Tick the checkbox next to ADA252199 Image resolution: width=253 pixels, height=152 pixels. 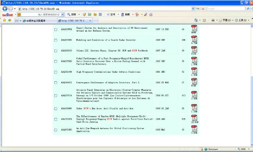[56, 72]
